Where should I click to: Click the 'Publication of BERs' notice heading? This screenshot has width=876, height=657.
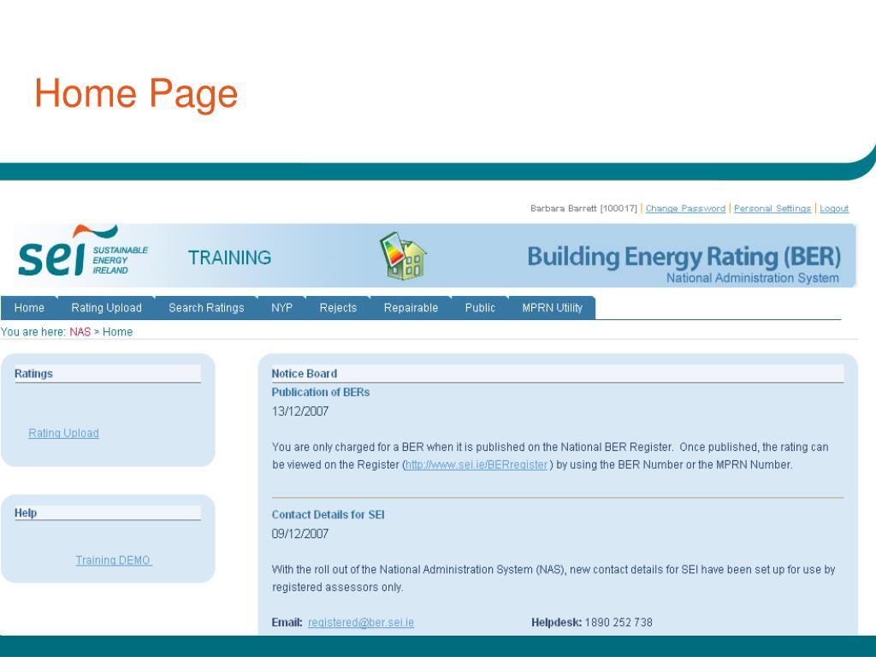[321, 392]
